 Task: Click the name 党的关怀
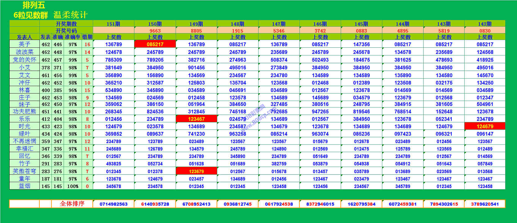(x=25, y=59)
